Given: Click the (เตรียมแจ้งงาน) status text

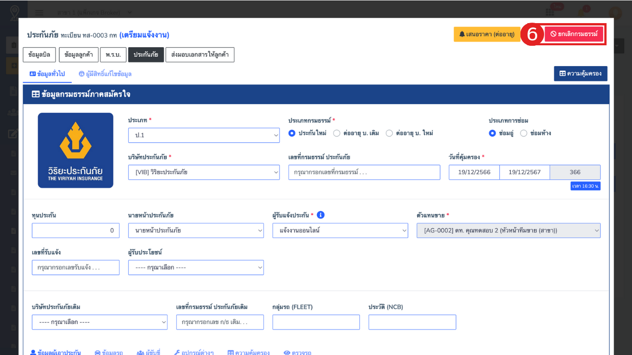Looking at the screenshot, I should coord(144,35).
